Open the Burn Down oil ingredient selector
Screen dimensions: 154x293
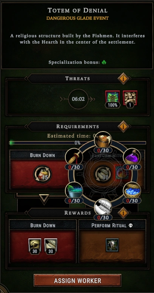(x=43, y=174)
